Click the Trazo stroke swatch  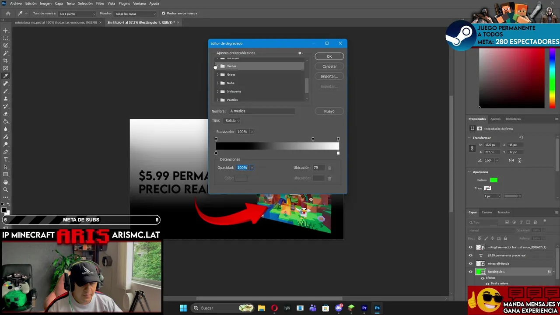[487, 189]
